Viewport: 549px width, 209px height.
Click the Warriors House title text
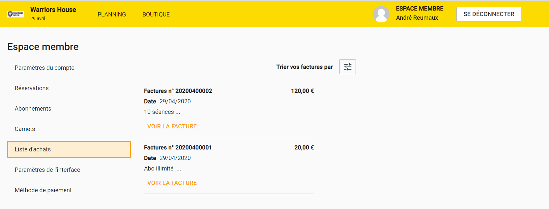click(x=53, y=10)
